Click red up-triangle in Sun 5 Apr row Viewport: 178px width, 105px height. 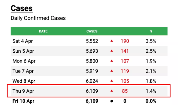pyautogui.click(x=112, y=51)
